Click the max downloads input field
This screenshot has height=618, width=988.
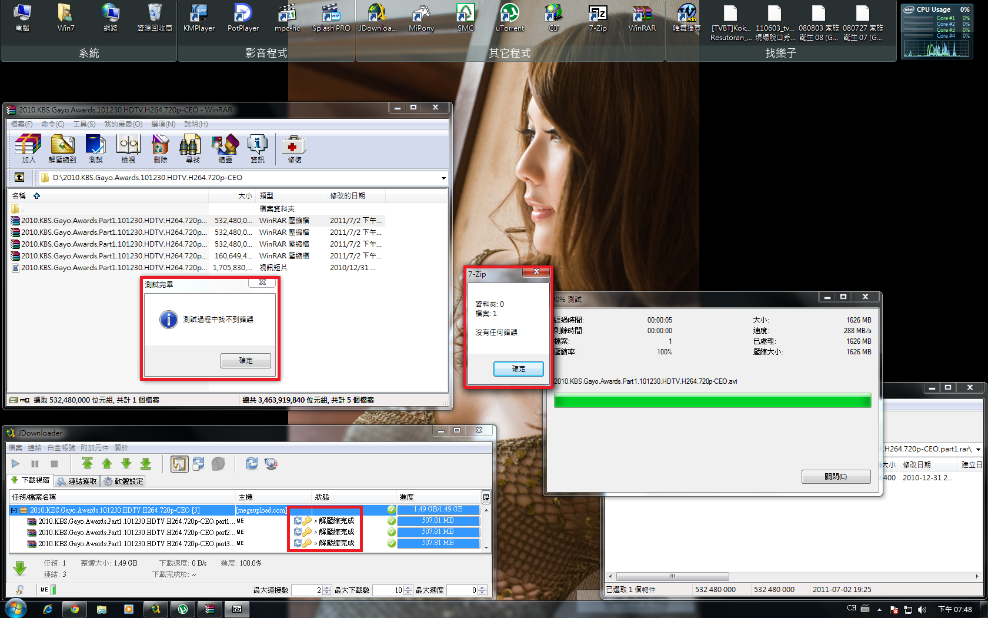[x=388, y=590]
